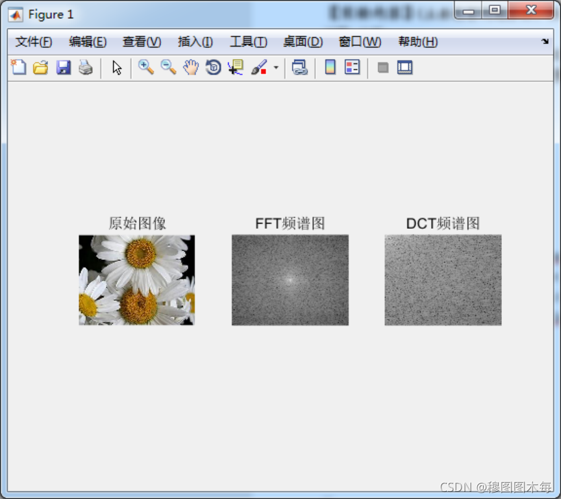Click the 原始图像 daisy photo
561x499 pixels.
136,280
